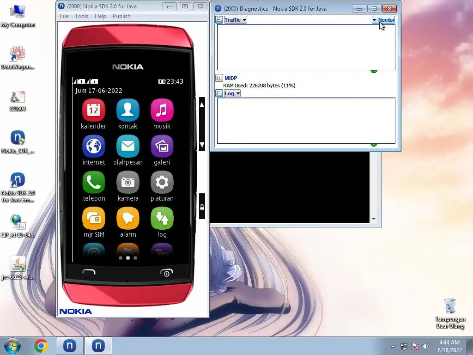Tap the SIM signal indicators on phone
Viewport: 473px width, 355px height.
[85, 81]
